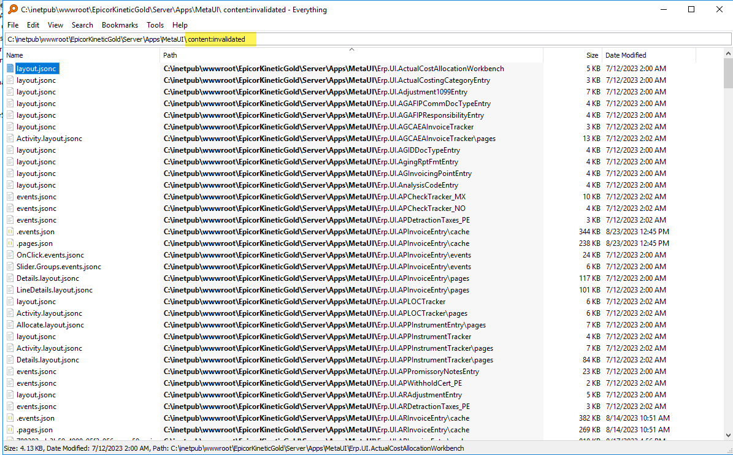
Task: Click the JSON icon beside .pages.json in ARInvoiceEntry\cache
Action: (10, 430)
